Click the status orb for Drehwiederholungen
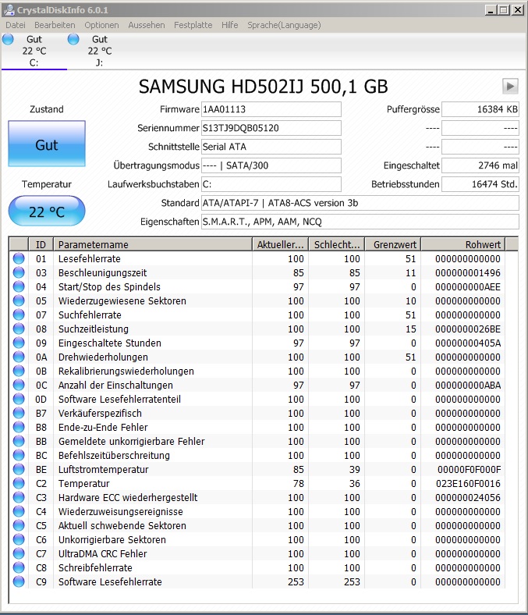The image size is (528, 615). (19, 357)
